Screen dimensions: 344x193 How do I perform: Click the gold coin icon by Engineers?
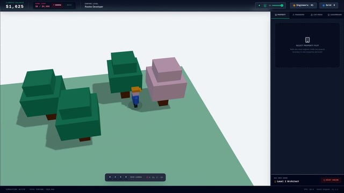coord(294,5)
